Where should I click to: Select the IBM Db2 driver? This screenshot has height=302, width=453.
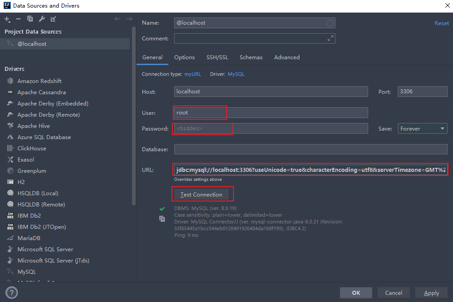tap(29, 216)
